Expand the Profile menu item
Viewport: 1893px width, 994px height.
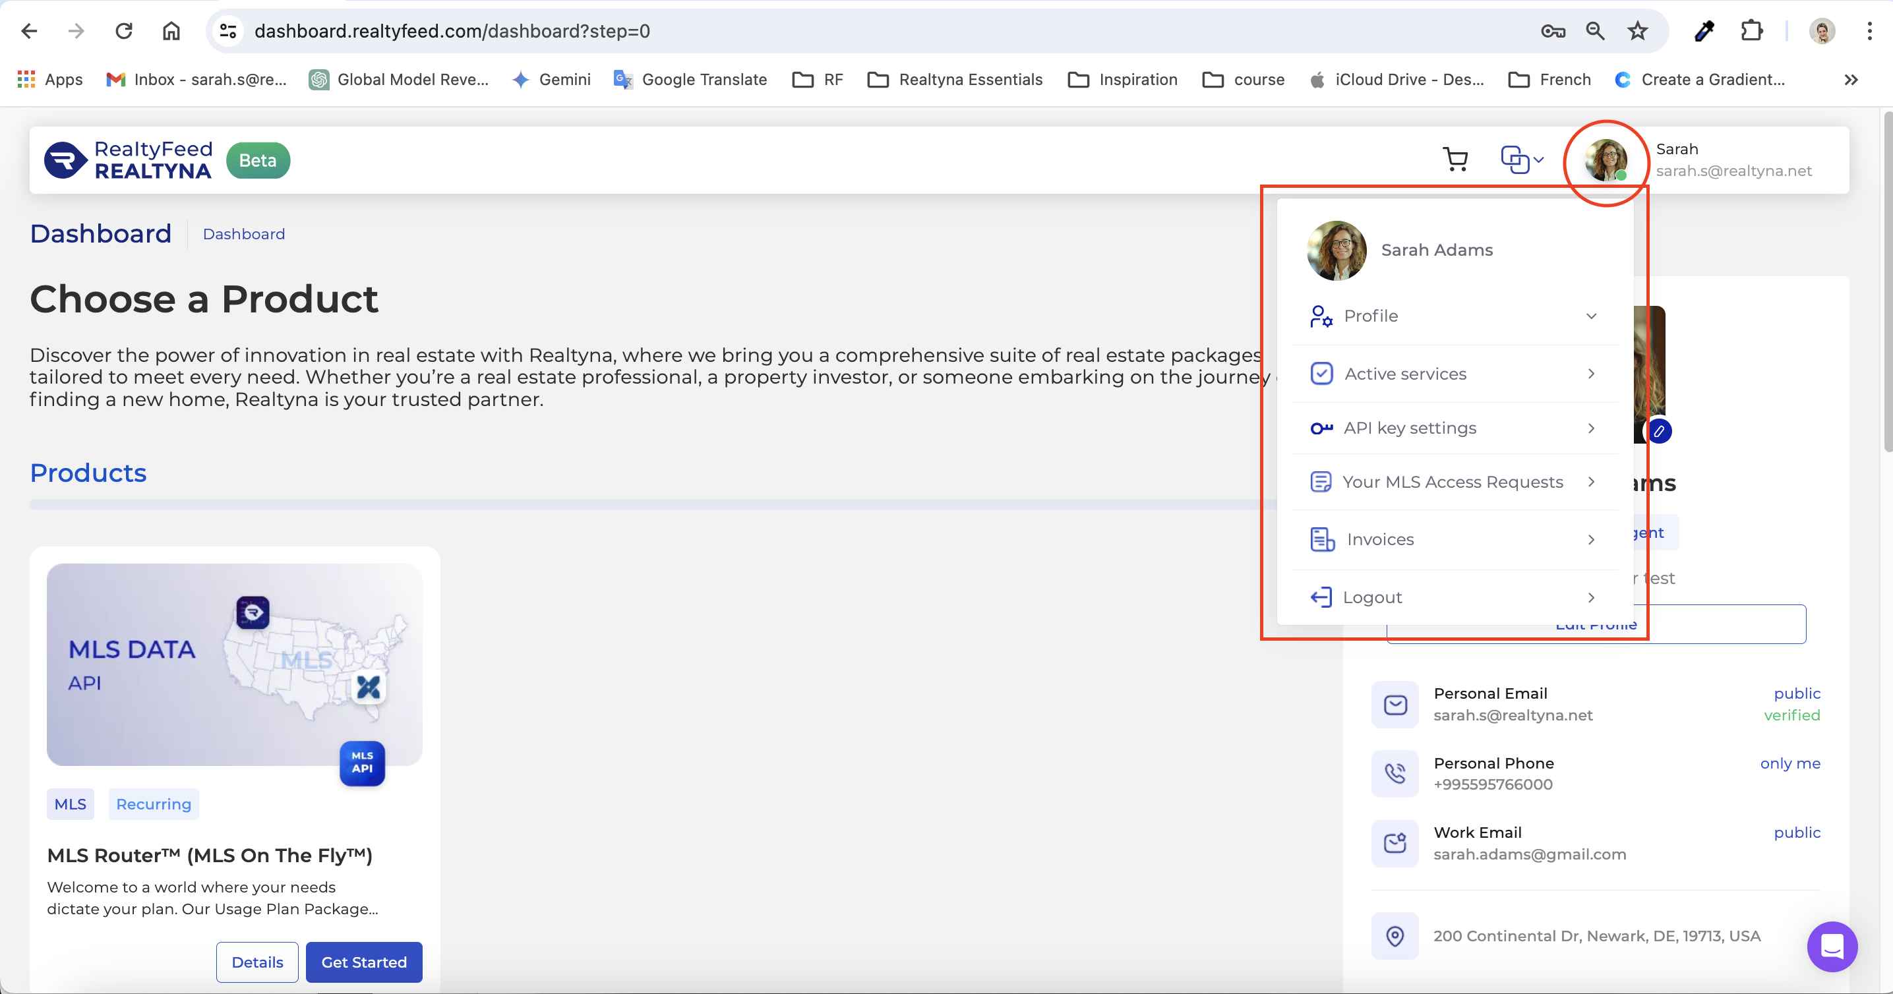click(x=1455, y=316)
